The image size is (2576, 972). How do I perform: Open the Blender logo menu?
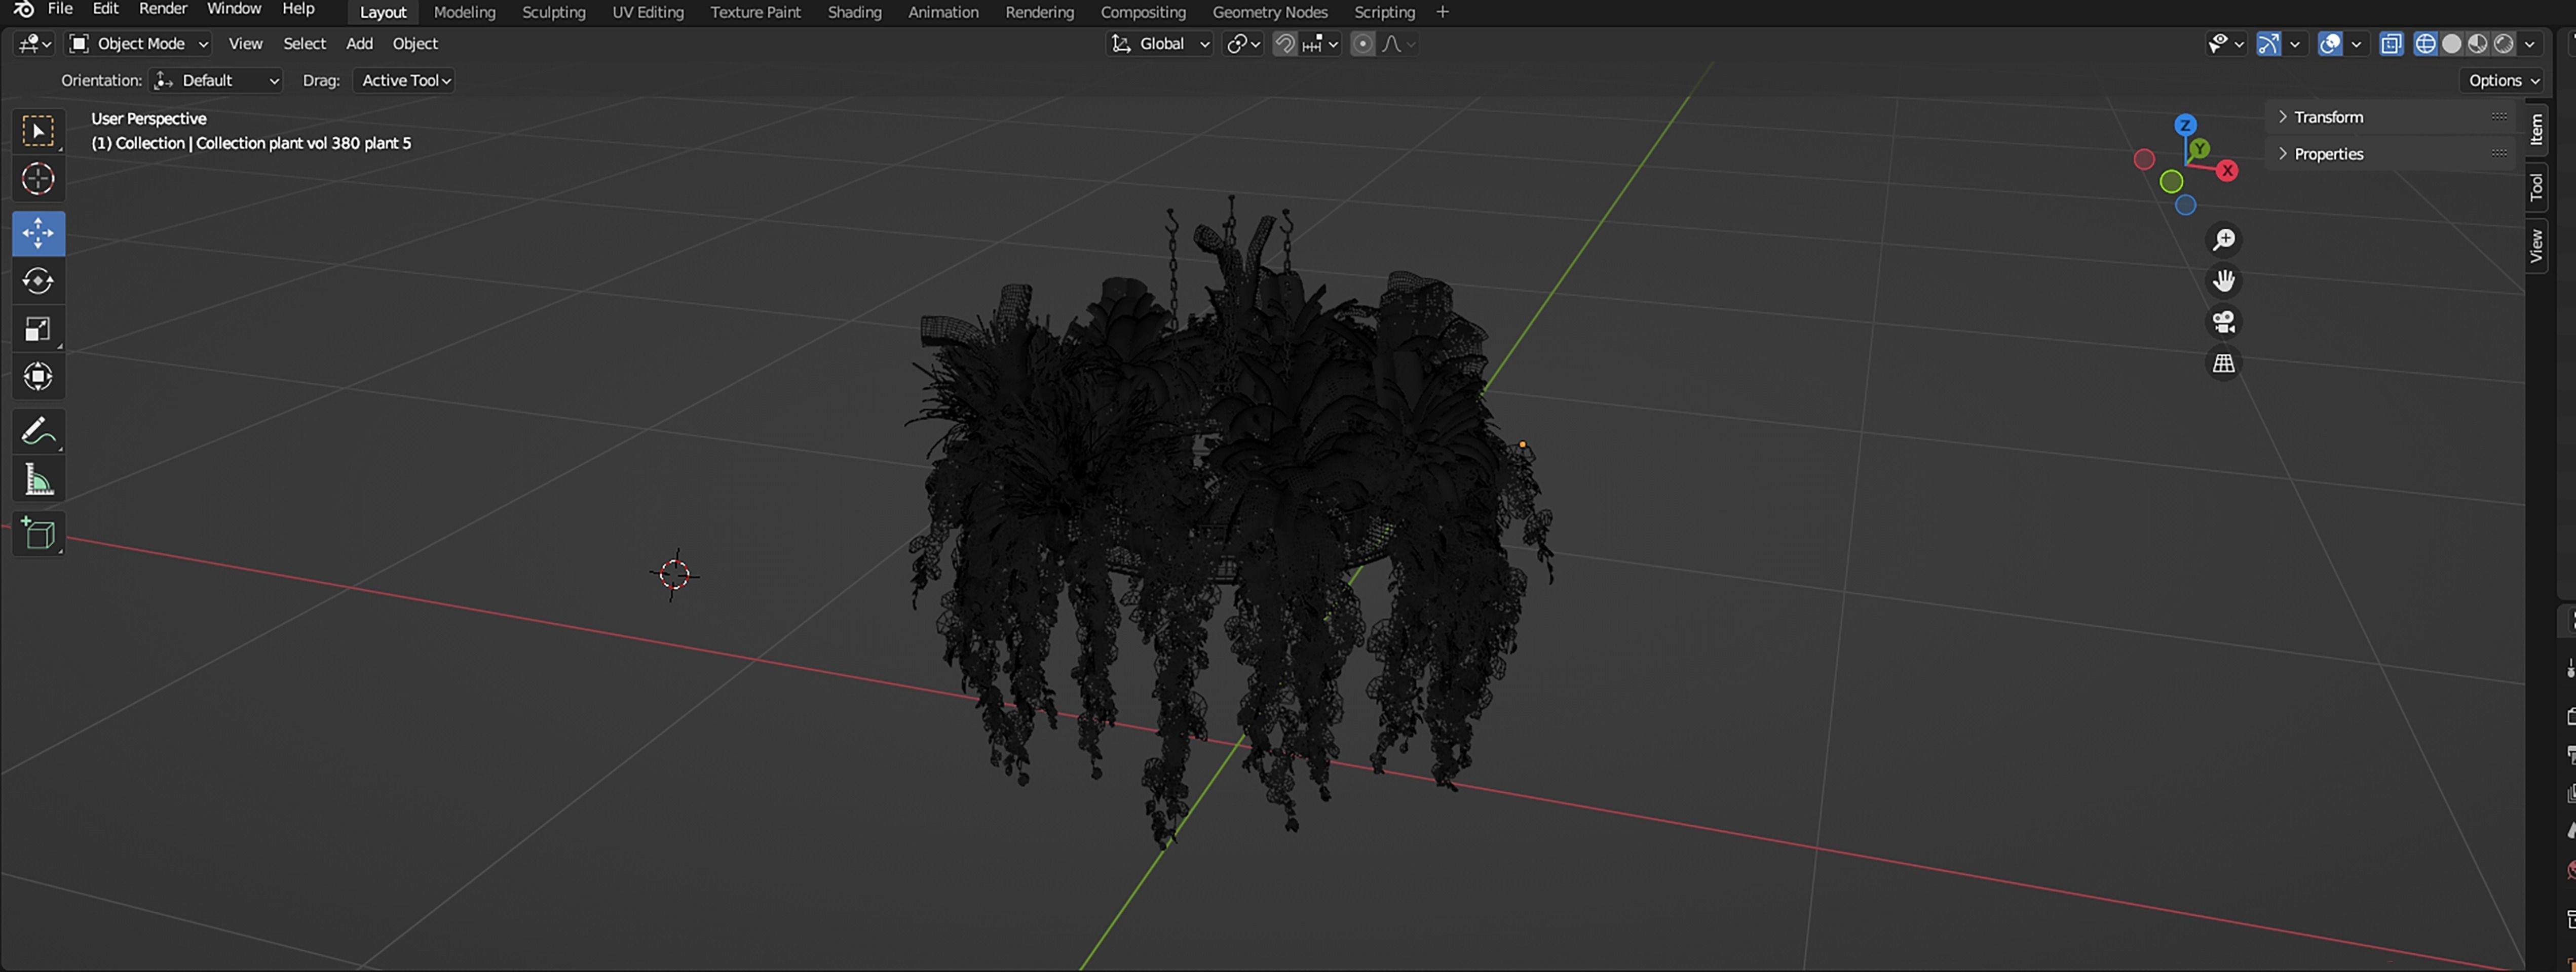(x=24, y=9)
